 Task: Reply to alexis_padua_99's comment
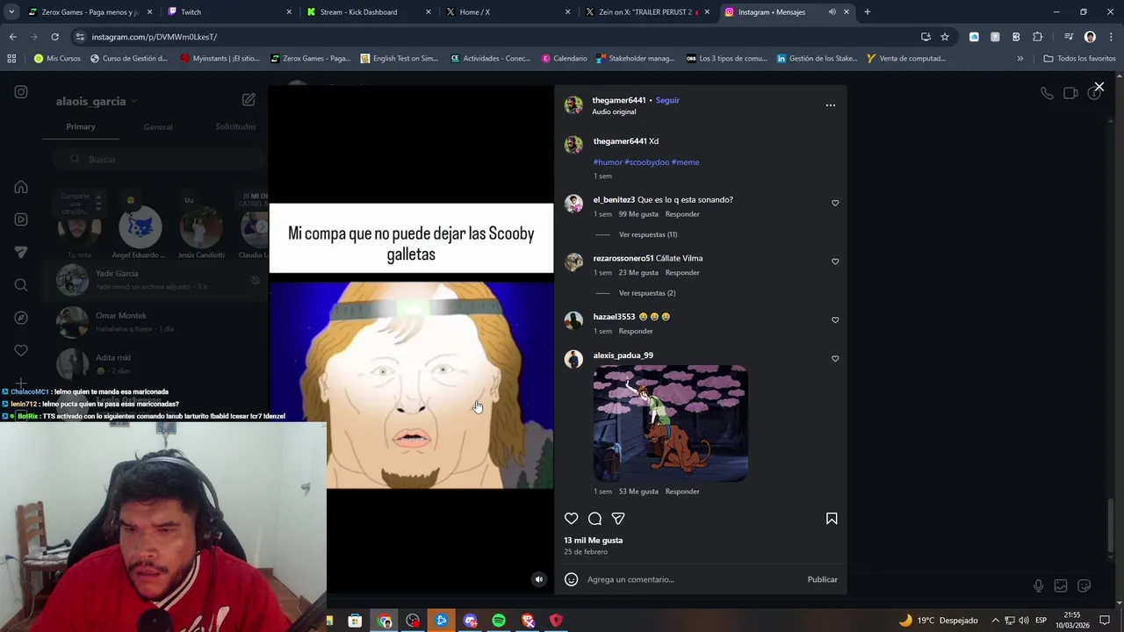pyautogui.click(x=682, y=492)
